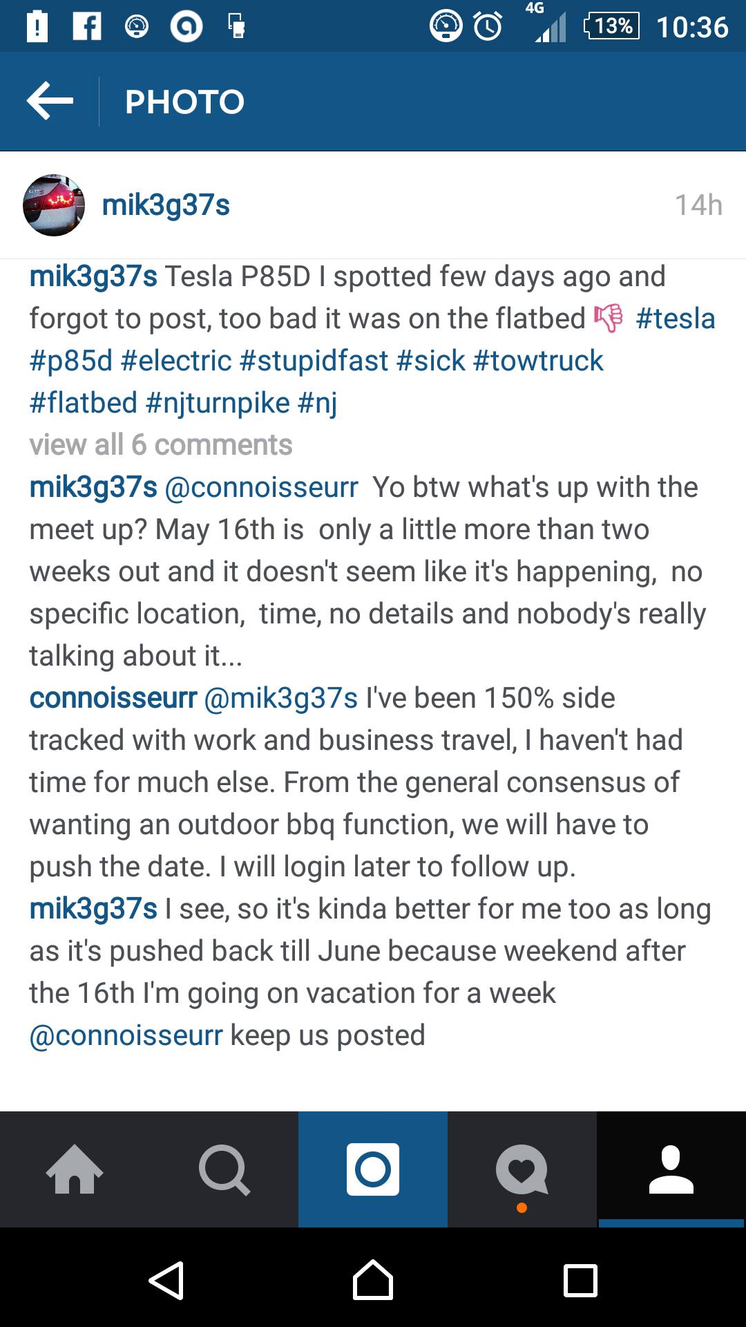Image resolution: width=746 pixels, height=1327 pixels.
Task: Tap the #towtruck hashtag
Action: tap(538, 361)
